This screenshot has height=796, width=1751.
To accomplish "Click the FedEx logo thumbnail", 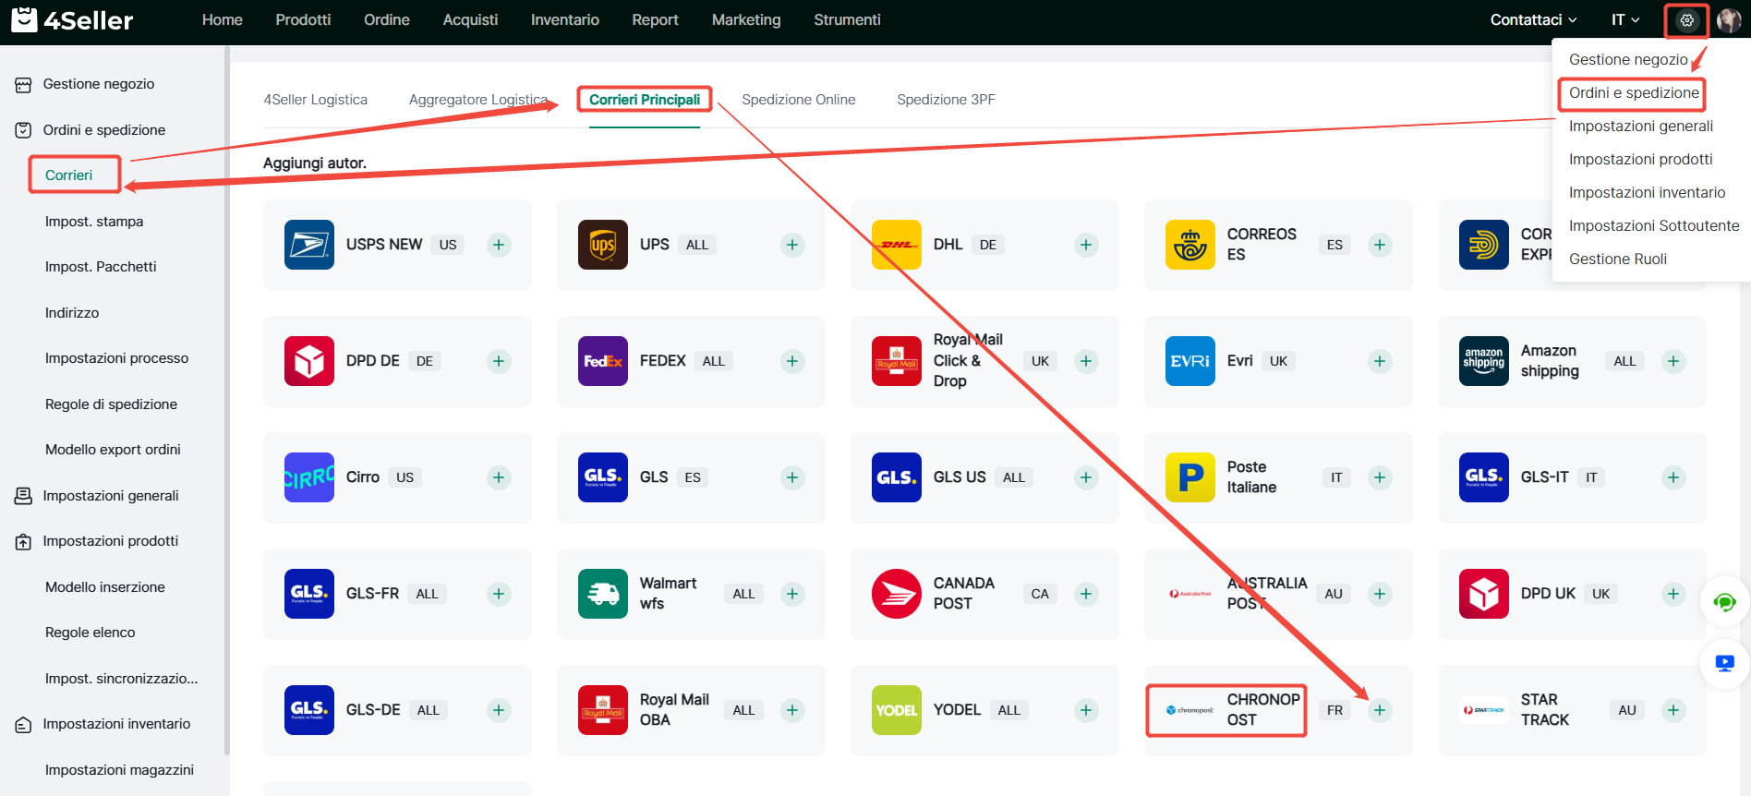I will [x=603, y=361].
